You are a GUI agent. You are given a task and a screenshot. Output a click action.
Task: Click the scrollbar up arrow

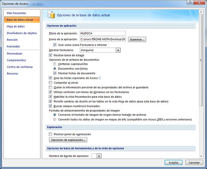(x=201, y=12)
